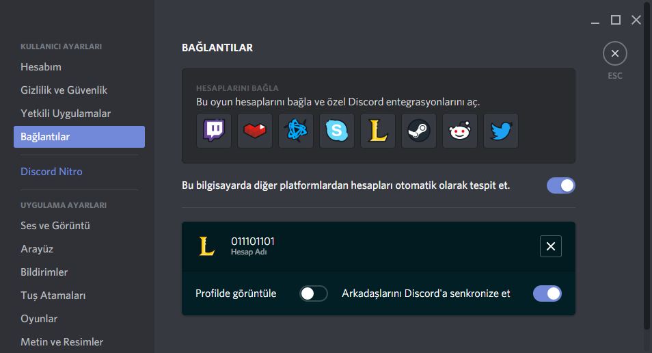The image size is (652, 353).
Task: Open Bildirimler settings
Action: point(79,272)
